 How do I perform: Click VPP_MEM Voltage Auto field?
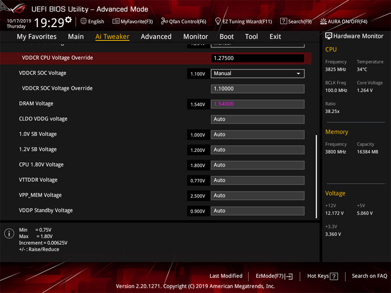pyautogui.click(x=257, y=195)
